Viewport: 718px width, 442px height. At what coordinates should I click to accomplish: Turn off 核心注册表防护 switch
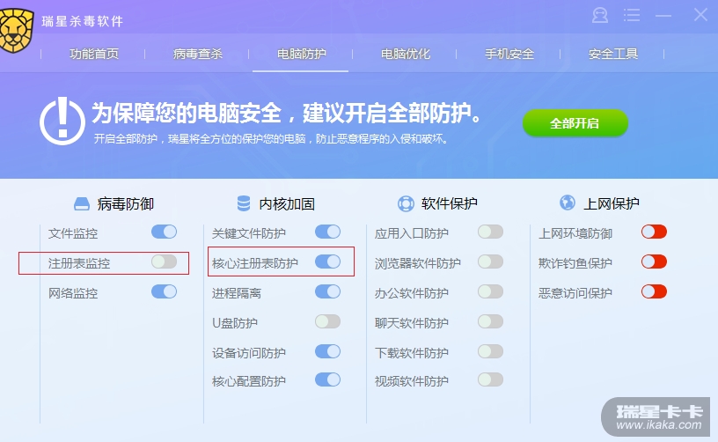[327, 262]
